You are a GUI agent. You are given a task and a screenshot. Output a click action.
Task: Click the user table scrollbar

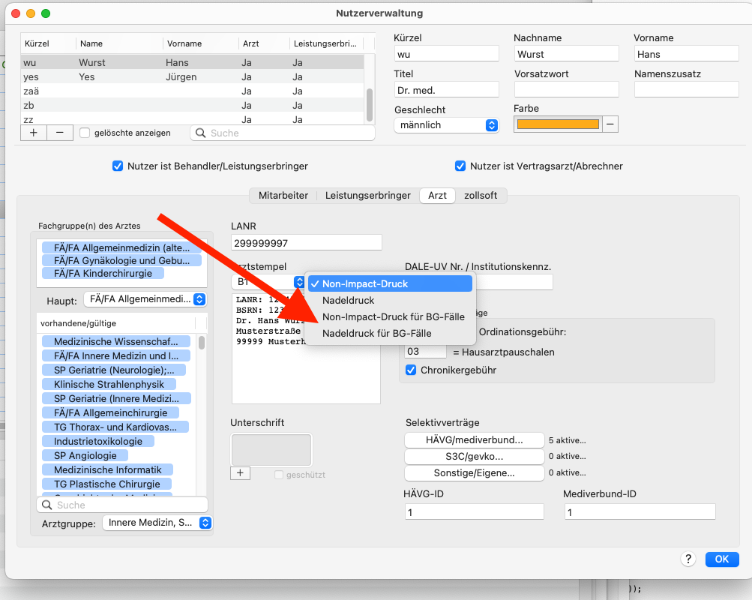coord(370,104)
